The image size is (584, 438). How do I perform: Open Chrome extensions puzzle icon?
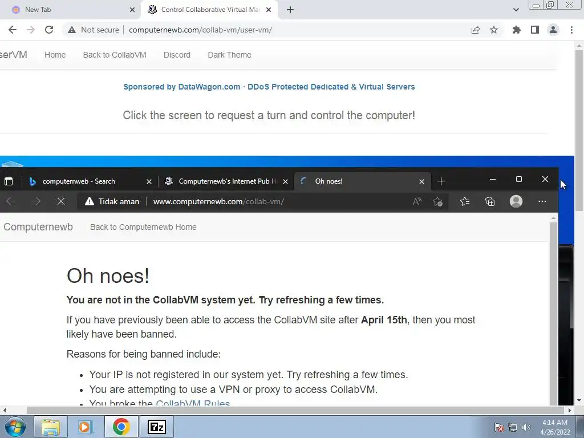(517, 30)
